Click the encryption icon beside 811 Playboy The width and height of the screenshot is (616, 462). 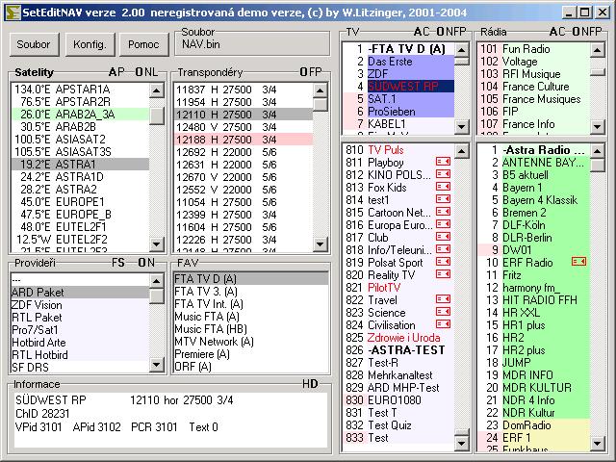pyautogui.click(x=443, y=162)
